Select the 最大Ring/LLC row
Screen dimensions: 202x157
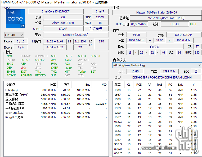pos(56,113)
